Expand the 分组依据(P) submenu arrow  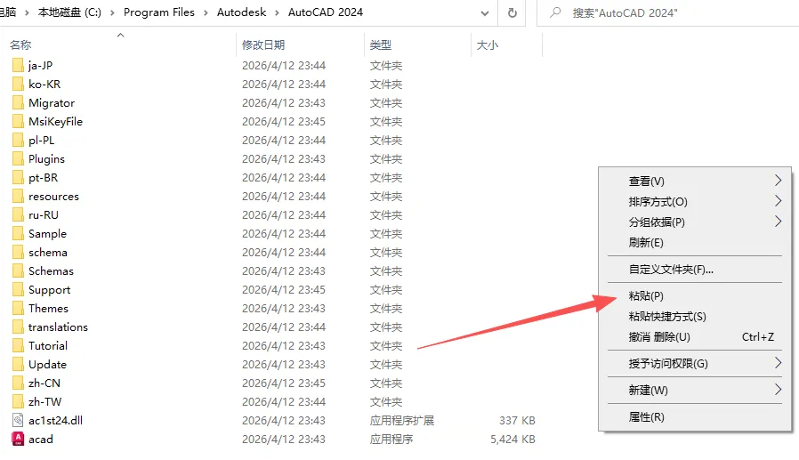pos(778,221)
